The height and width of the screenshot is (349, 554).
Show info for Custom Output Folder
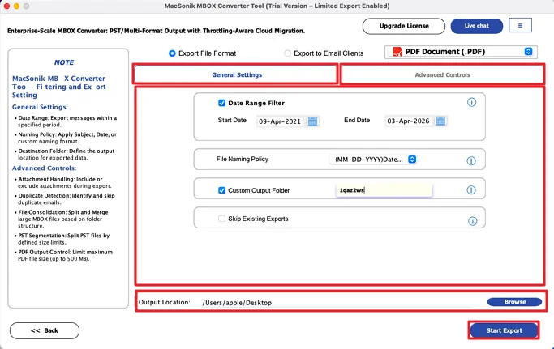coord(471,190)
